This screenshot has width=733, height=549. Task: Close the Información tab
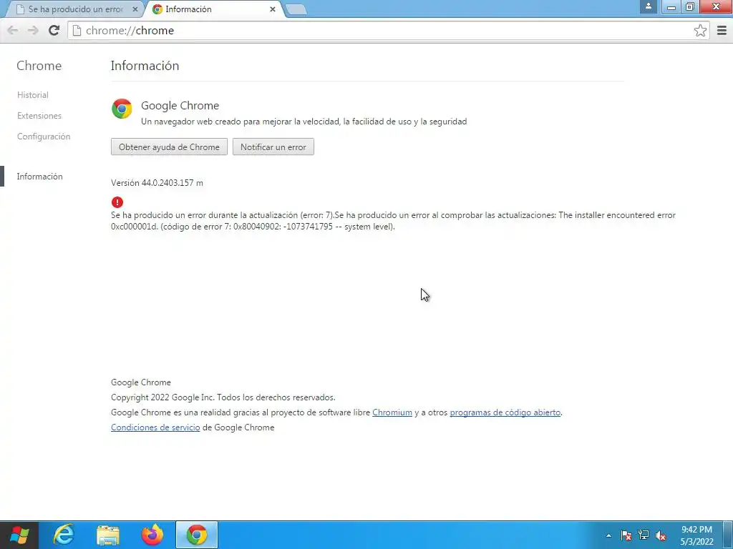(x=273, y=9)
